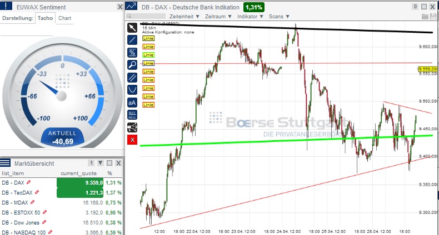
Task: Click the 1.221,3 quote cell
Action: pos(80,192)
